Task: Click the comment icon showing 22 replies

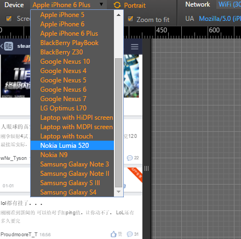Action: click(130, 158)
